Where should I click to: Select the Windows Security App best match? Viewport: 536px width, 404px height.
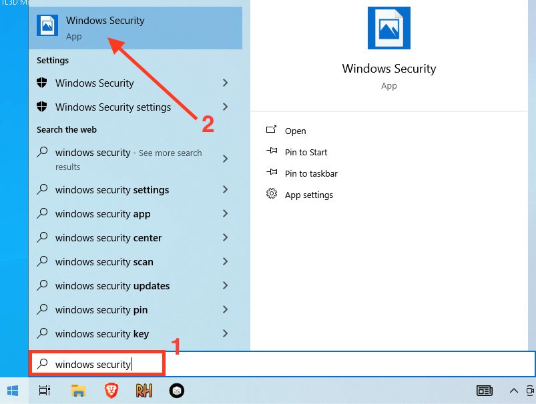(136, 27)
